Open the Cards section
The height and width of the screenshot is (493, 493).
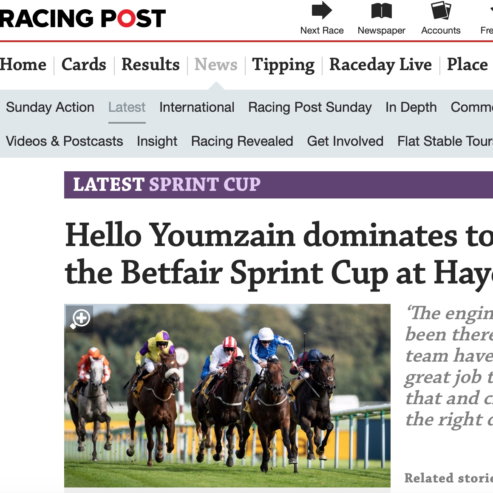click(84, 65)
